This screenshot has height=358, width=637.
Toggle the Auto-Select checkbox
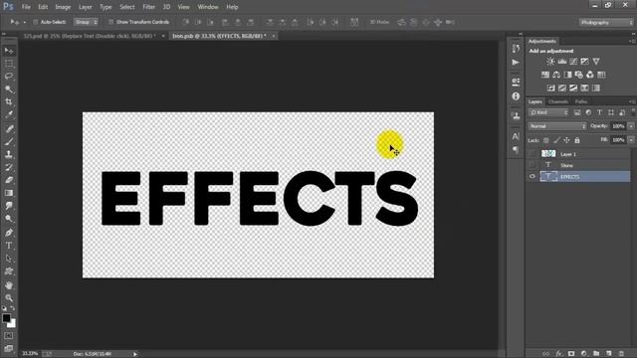pos(35,22)
